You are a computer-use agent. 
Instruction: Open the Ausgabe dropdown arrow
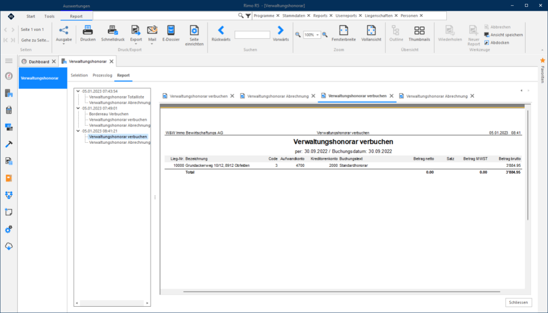coord(63,44)
